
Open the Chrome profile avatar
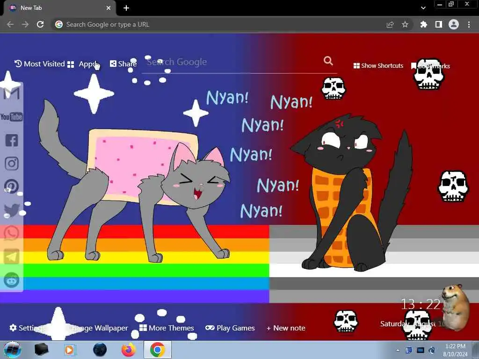[454, 24]
